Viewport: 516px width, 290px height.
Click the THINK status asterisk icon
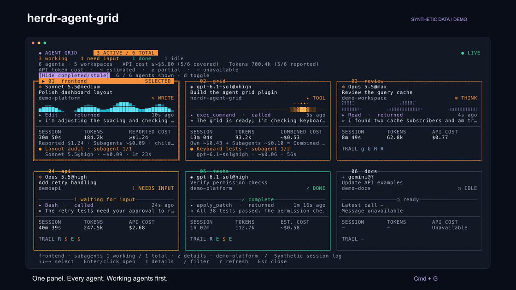(456, 98)
